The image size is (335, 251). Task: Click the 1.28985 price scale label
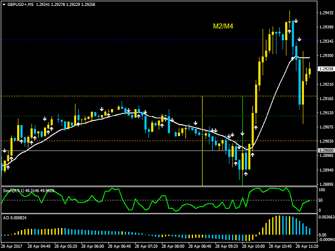pos(326,155)
